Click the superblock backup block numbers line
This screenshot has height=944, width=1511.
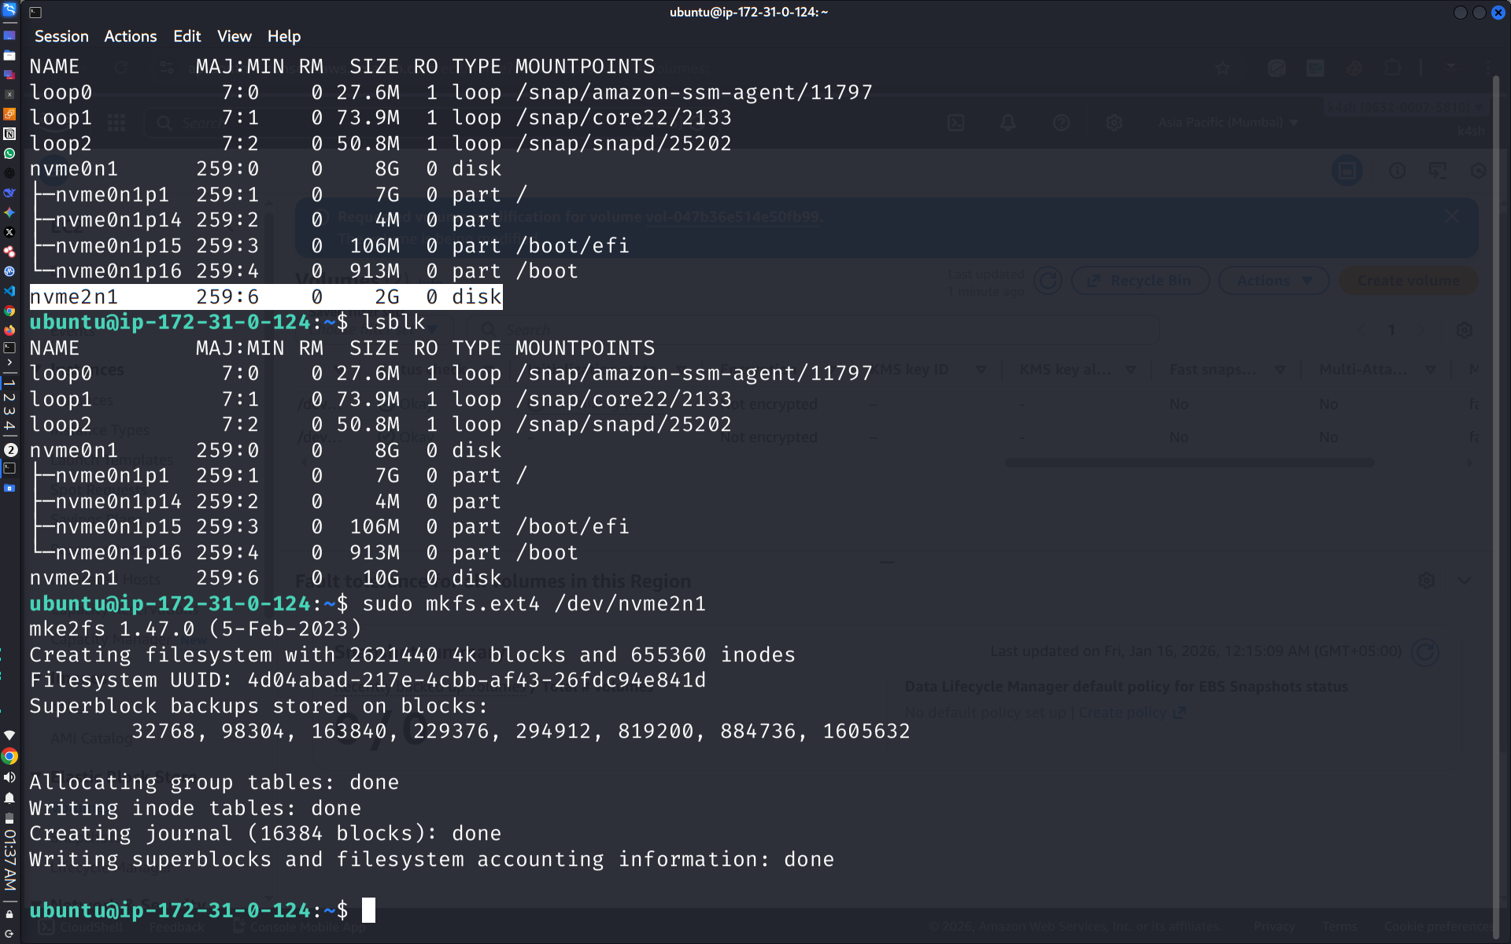pos(520,732)
